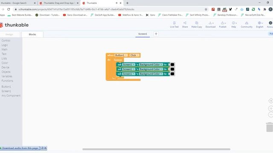Image resolution: width=273 pixels, height=153 pixels.
Task: Open Any Component blocks category
Action: [11, 96]
